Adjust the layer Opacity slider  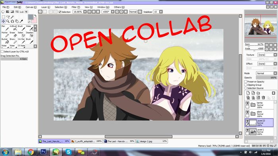point(266,78)
